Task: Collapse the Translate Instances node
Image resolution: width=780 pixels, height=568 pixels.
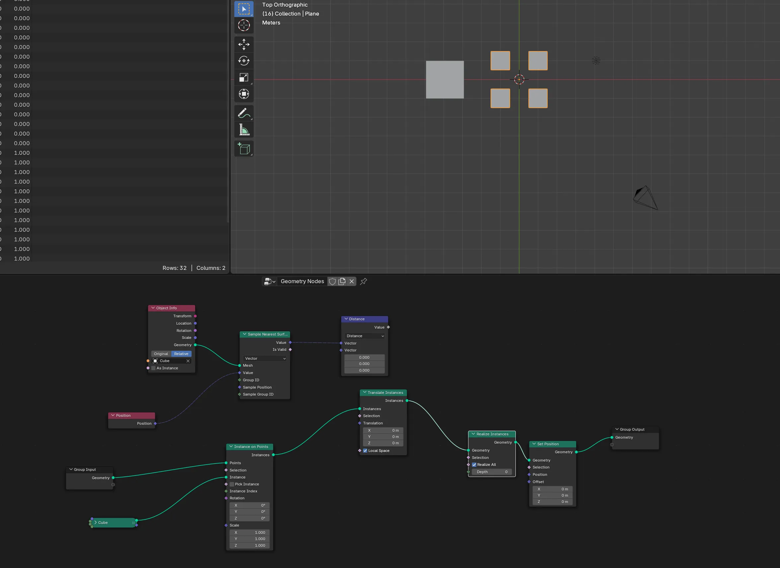Action: pos(365,393)
